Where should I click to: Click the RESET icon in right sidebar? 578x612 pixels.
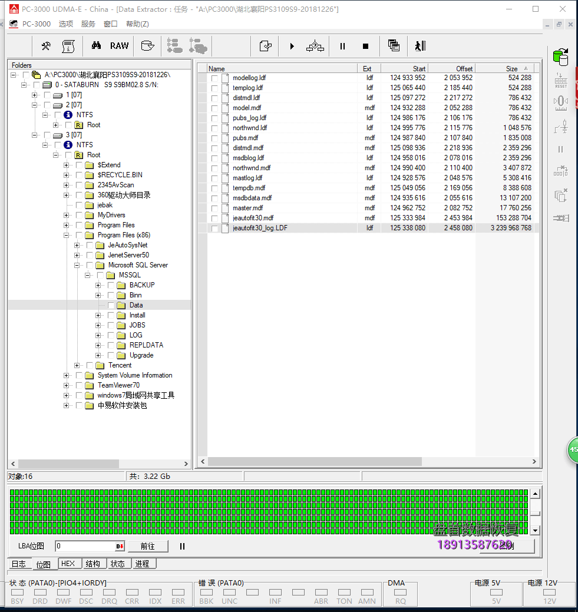click(561, 81)
